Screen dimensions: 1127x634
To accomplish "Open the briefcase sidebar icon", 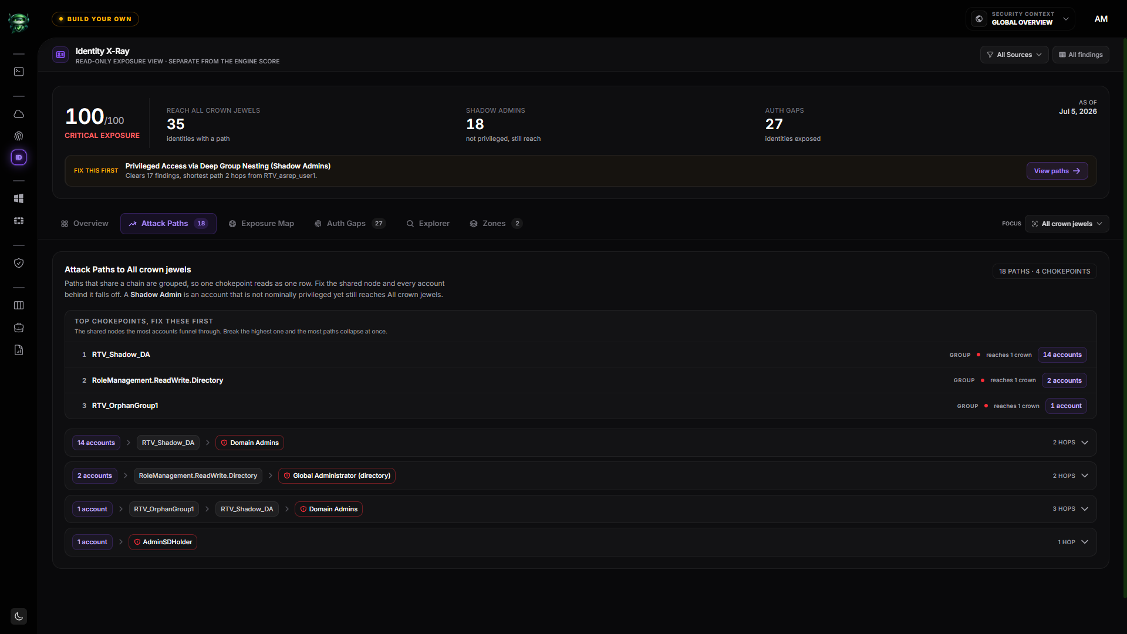I will [19, 328].
